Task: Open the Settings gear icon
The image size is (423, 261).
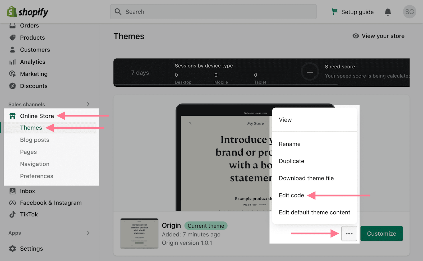Action: (12, 249)
